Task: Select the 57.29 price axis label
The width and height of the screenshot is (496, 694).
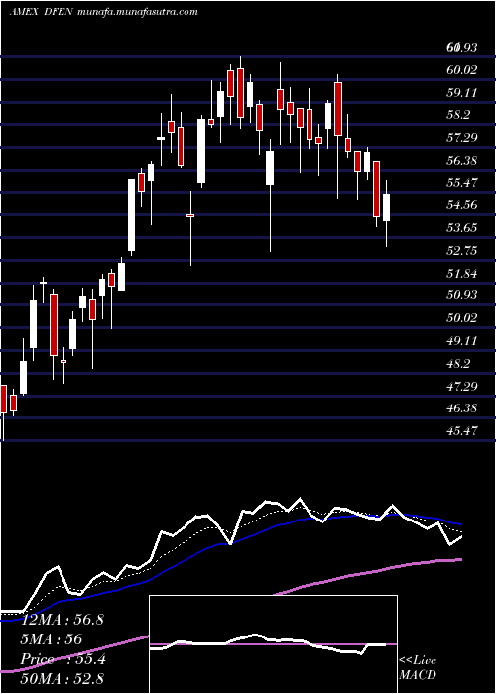Action: coord(462,138)
